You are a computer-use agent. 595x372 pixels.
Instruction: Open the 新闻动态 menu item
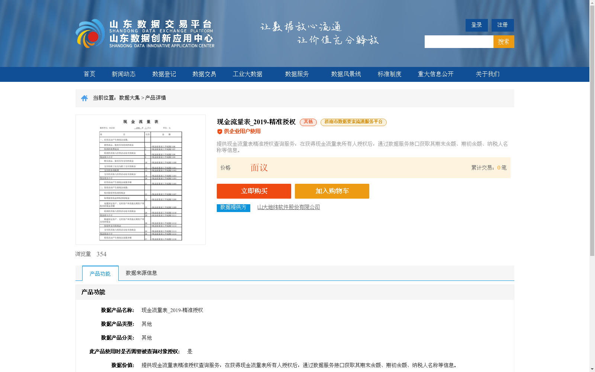coord(124,74)
